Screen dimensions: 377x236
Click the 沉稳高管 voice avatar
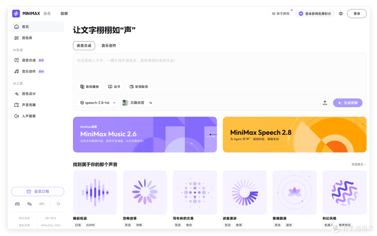pyautogui.click(x=125, y=103)
